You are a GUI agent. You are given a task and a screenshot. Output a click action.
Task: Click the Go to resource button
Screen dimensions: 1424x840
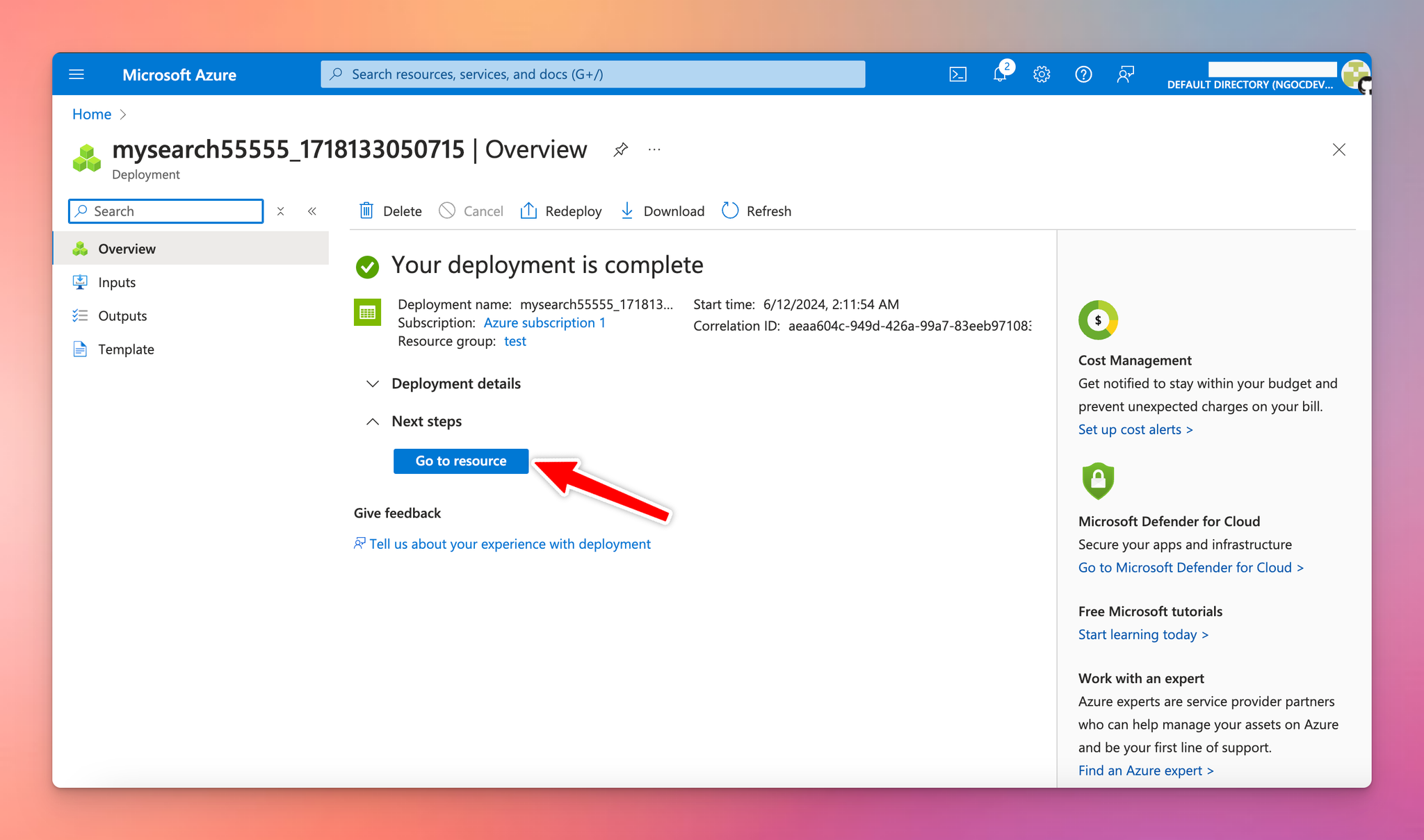(x=461, y=461)
